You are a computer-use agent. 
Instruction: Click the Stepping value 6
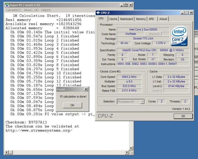(182, 55)
